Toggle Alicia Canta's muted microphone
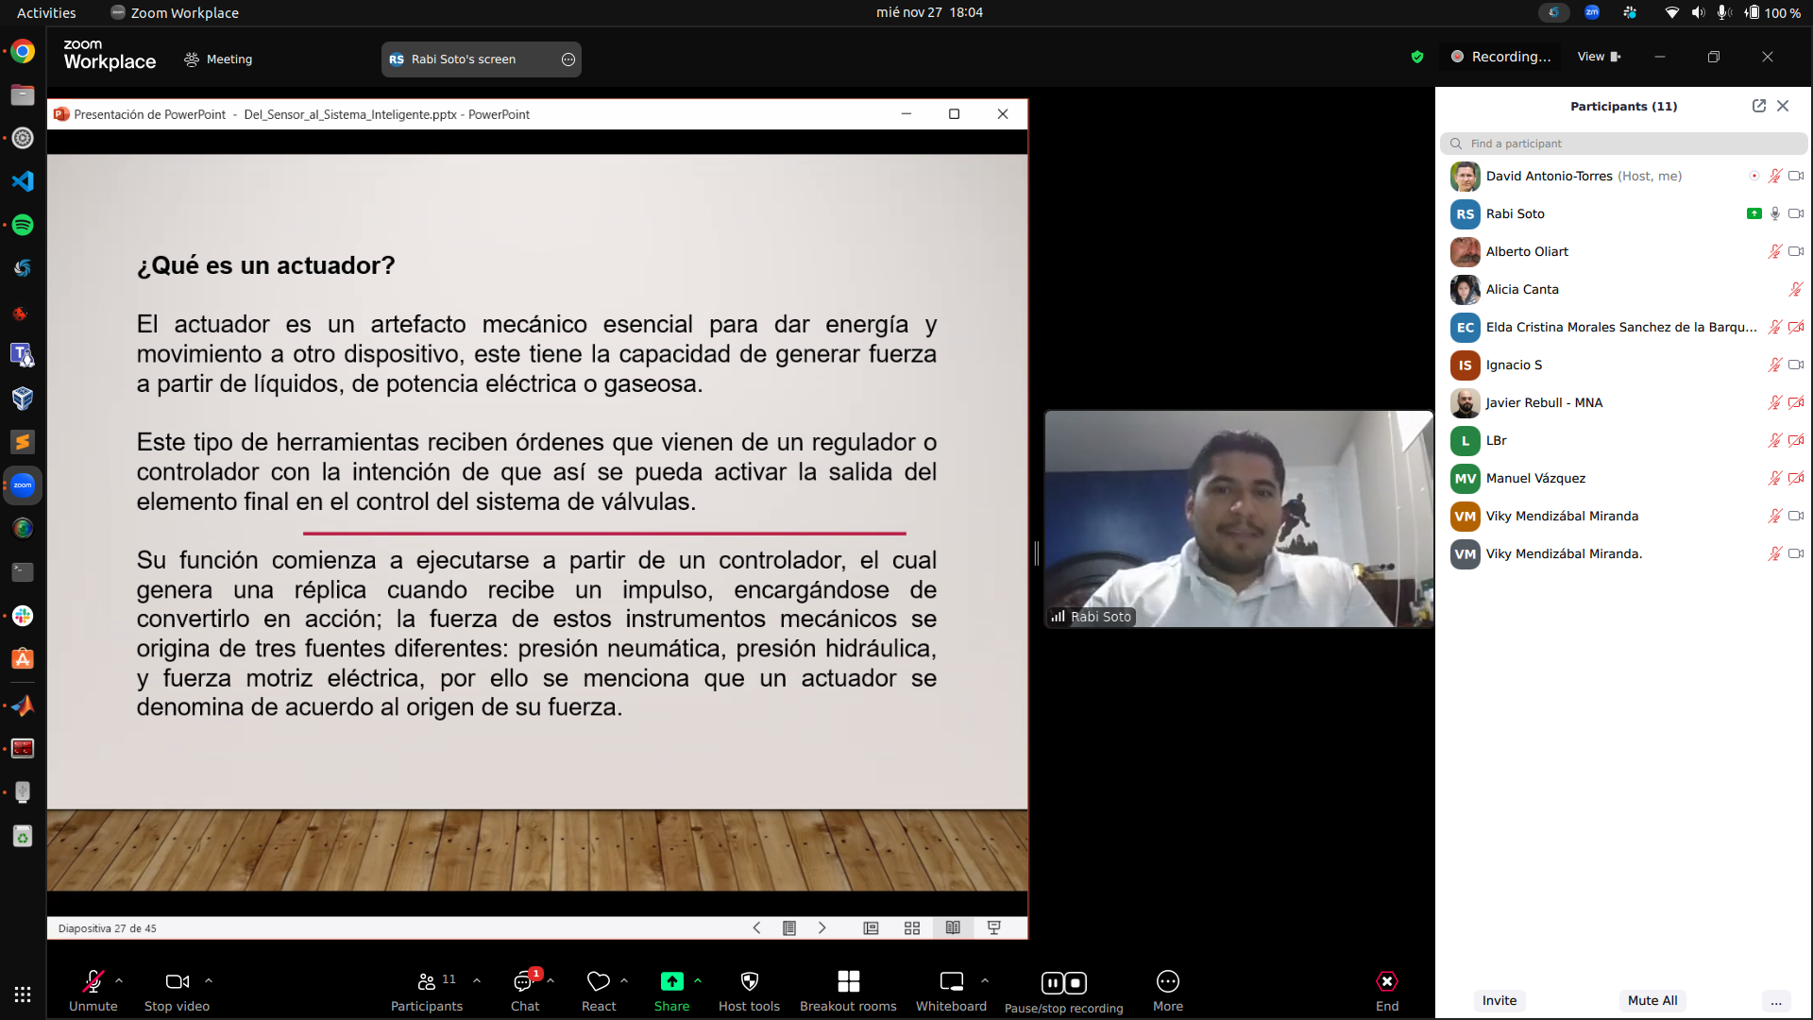 [x=1796, y=290]
